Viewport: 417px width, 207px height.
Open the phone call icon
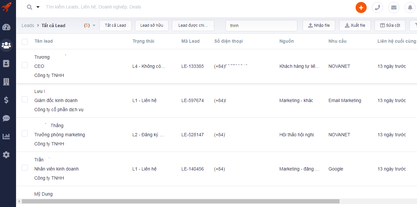click(377, 7)
